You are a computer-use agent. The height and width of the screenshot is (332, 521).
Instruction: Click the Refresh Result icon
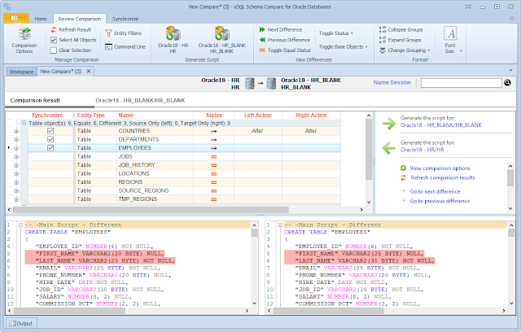53,28
